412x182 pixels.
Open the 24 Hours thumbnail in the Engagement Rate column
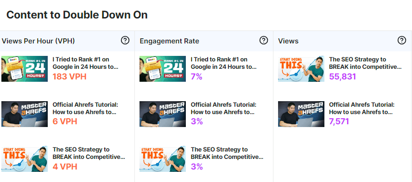click(163, 69)
